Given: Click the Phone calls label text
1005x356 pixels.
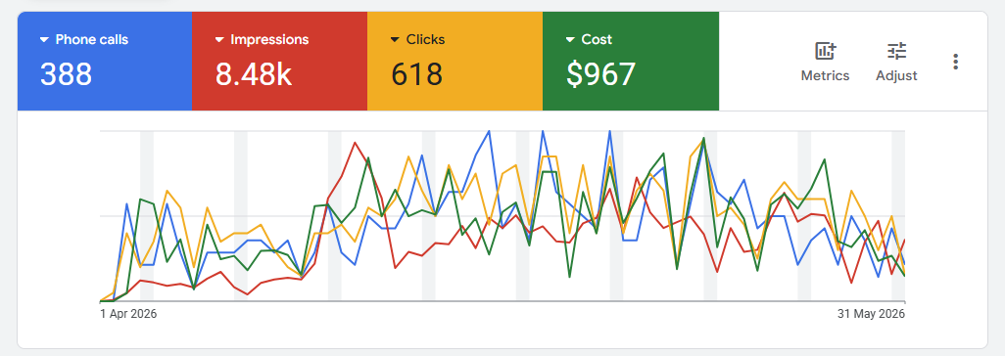Looking at the screenshot, I should tap(92, 40).
